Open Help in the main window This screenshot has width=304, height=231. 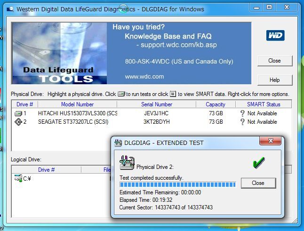(x=275, y=80)
